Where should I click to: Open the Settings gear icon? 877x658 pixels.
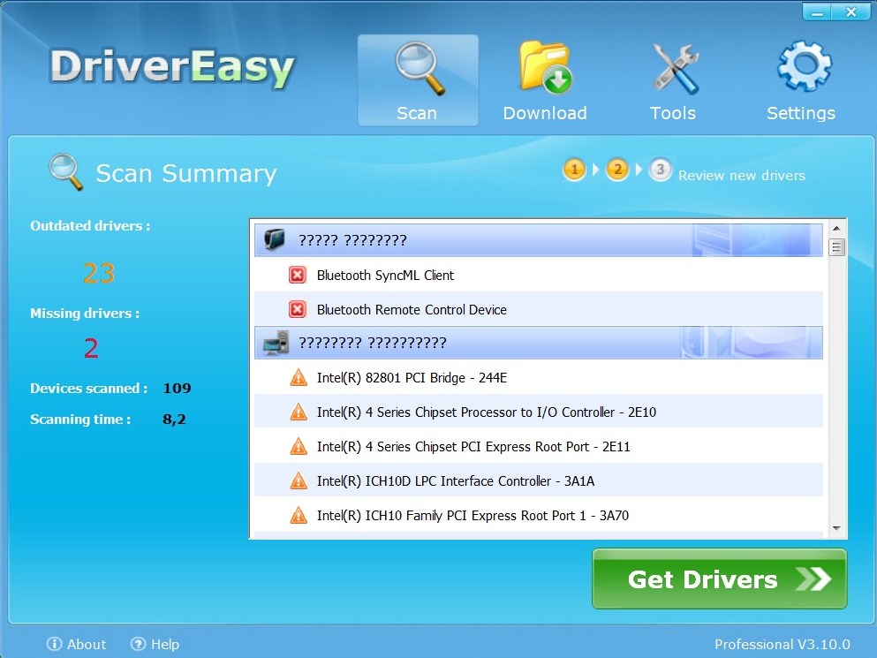click(x=805, y=66)
